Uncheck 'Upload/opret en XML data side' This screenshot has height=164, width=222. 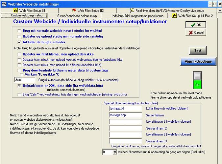pos(19,86)
